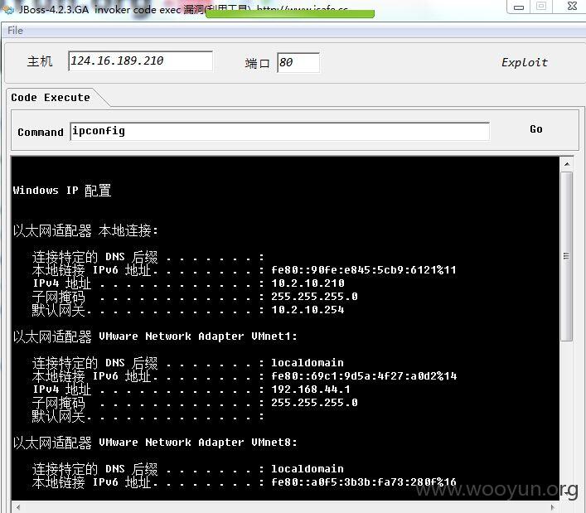This screenshot has width=586, height=513.
Task: Click the 主机 label
Action: click(40, 60)
